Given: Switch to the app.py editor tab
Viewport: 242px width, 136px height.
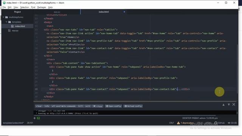Looking at the screenshot, I should [x=57, y=12].
